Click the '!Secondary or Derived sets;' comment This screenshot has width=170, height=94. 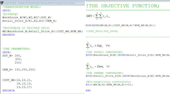tap(26, 28)
